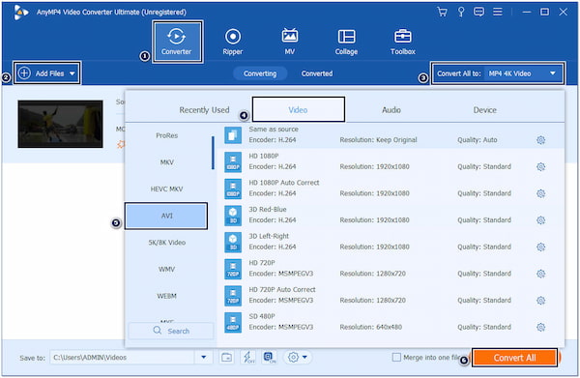
Task: Click the Save to path field
Action: pyautogui.click(x=122, y=358)
